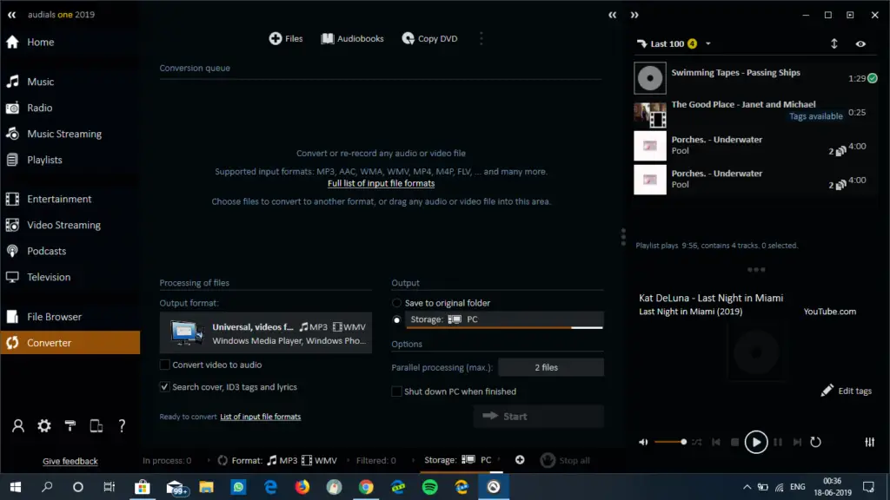Edit tags of current track
The height and width of the screenshot is (500, 890).
coord(847,391)
